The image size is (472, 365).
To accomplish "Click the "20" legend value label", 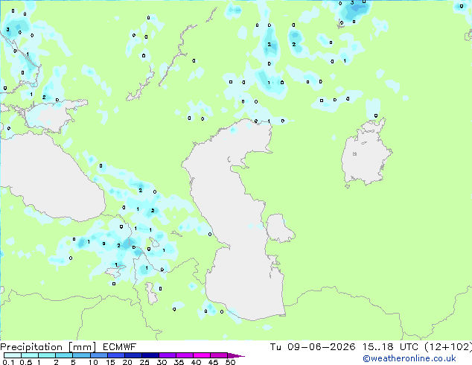I will [x=127, y=362].
